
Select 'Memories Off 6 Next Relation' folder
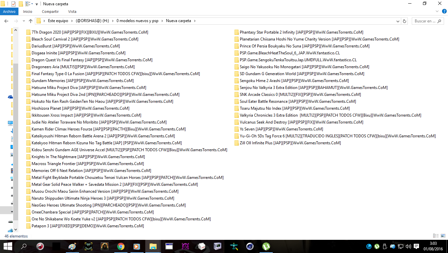pyautogui.click(x=89, y=171)
